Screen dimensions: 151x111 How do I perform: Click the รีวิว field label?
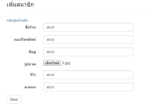point(33,75)
